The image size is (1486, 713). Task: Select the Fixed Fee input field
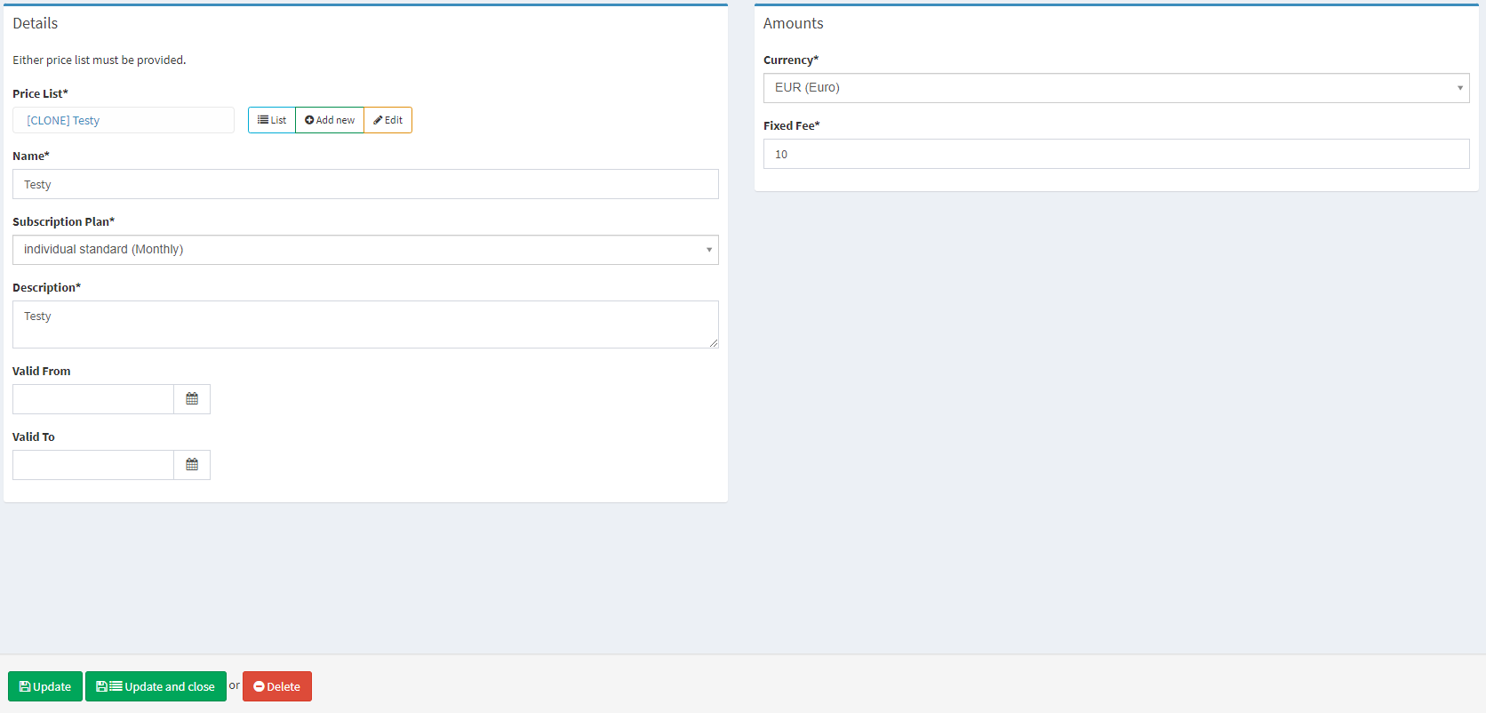click(1115, 154)
